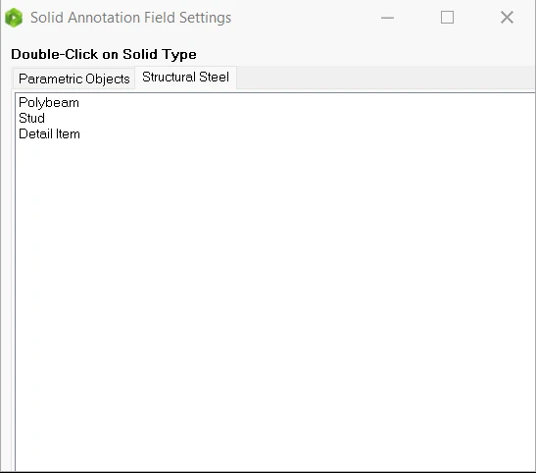The image size is (536, 473).
Task: Select Stud in the solid type list
Action: (x=31, y=118)
